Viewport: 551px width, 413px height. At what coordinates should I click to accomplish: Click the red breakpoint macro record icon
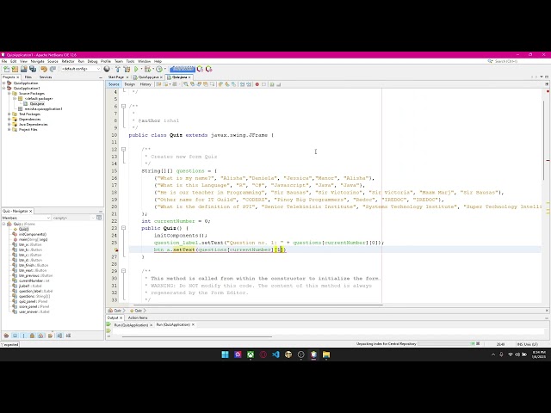(x=257, y=84)
